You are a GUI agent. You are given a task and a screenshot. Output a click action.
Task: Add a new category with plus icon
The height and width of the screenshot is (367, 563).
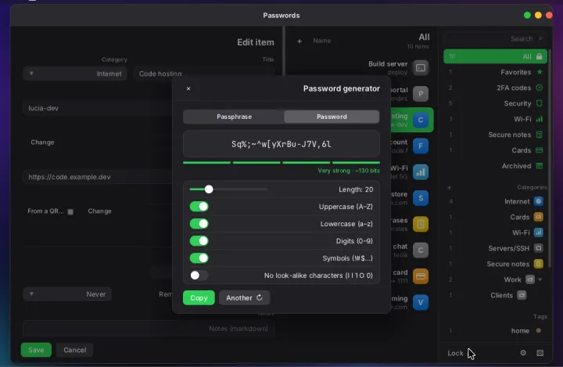tap(449, 188)
